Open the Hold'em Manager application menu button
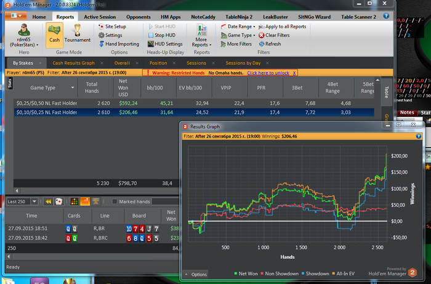 (15, 16)
